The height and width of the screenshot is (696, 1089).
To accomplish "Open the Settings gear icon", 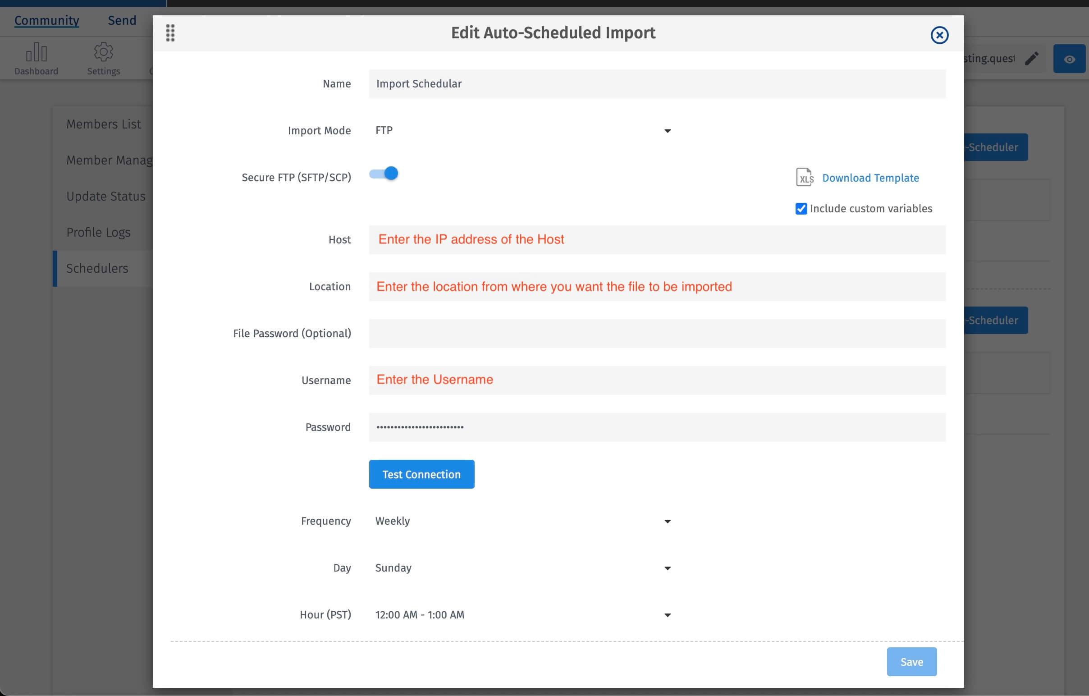I will click(104, 52).
